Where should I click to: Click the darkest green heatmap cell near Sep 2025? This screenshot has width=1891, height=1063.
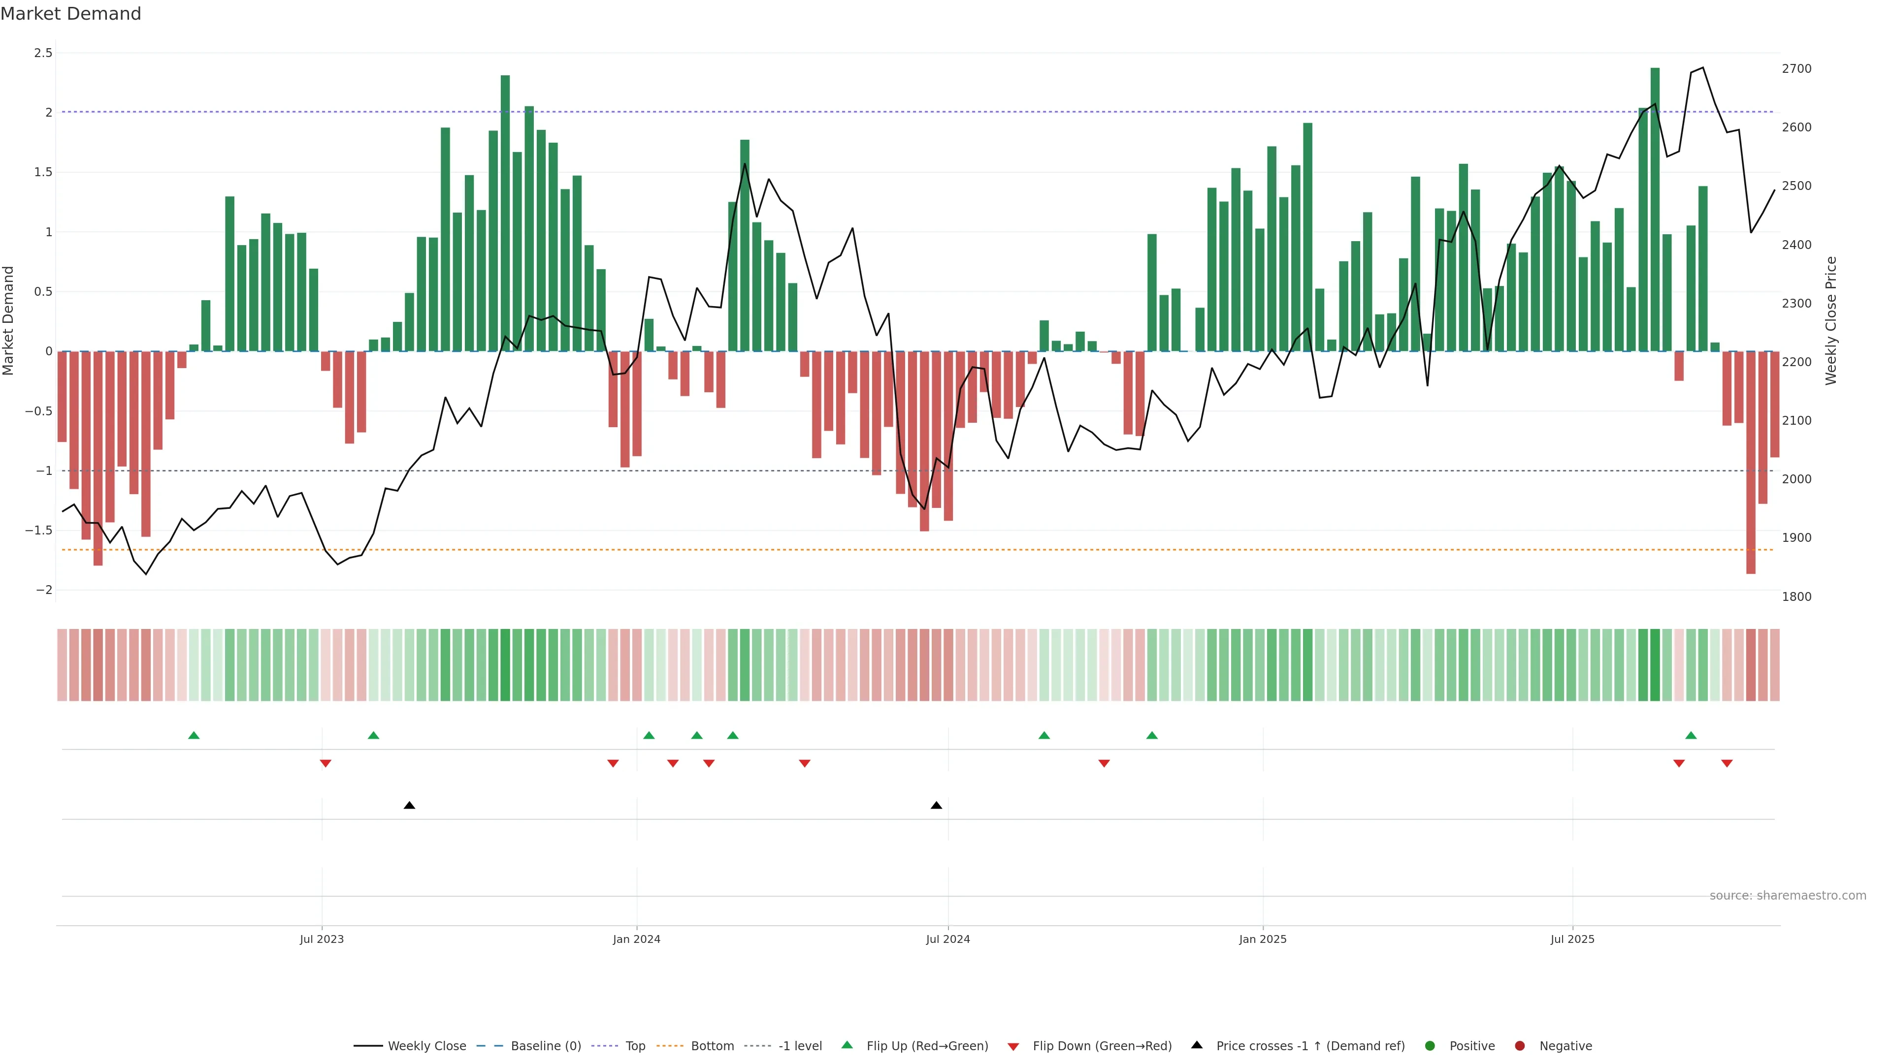pyautogui.click(x=1655, y=665)
